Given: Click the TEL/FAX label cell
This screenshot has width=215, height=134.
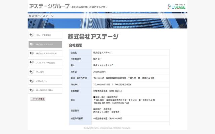Looking at the screenshot, I should pyautogui.click(x=80, y=84).
